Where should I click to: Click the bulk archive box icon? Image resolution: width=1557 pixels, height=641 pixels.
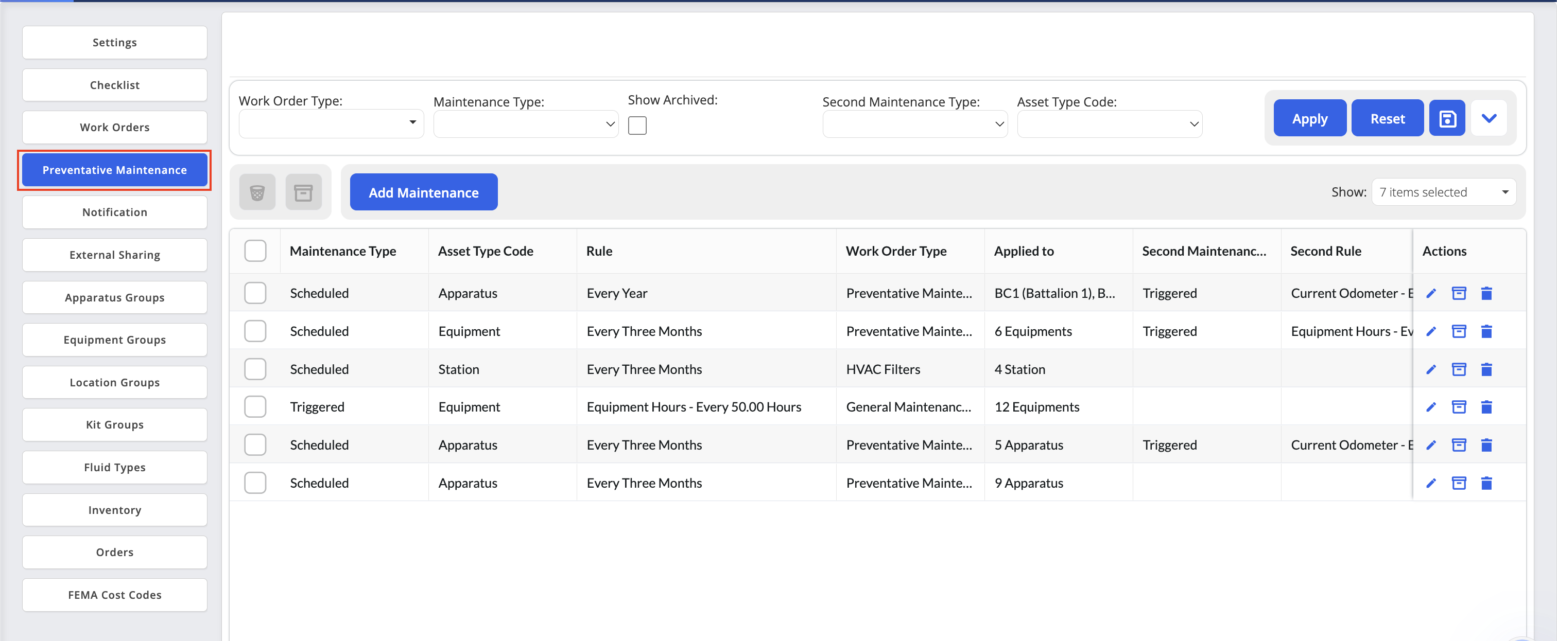pyautogui.click(x=303, y=193)
